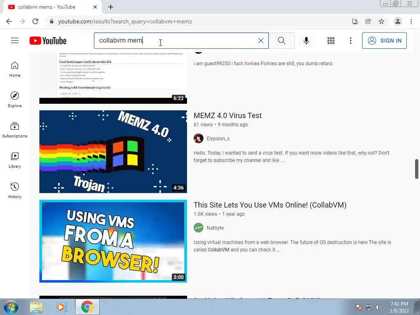Open YouTube settings three-dot menu
The width and height of the screenshot is (420, 315).
[350, 41]
